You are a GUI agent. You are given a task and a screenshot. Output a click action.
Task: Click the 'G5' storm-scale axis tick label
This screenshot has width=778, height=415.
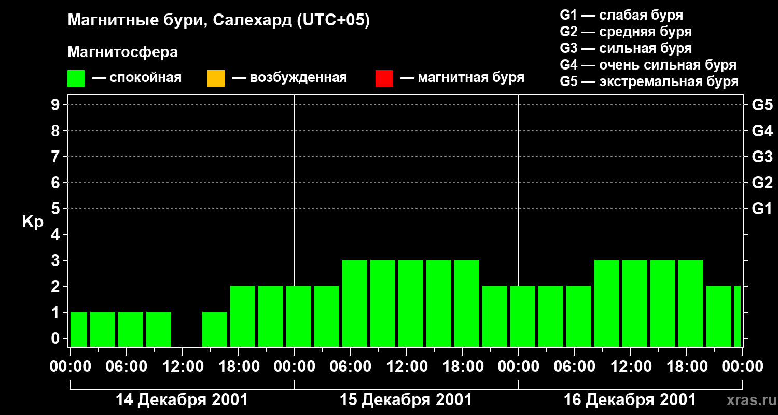coord(762,105)
